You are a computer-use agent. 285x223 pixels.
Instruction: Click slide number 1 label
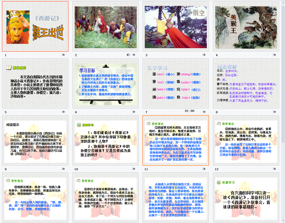[6, 55]
